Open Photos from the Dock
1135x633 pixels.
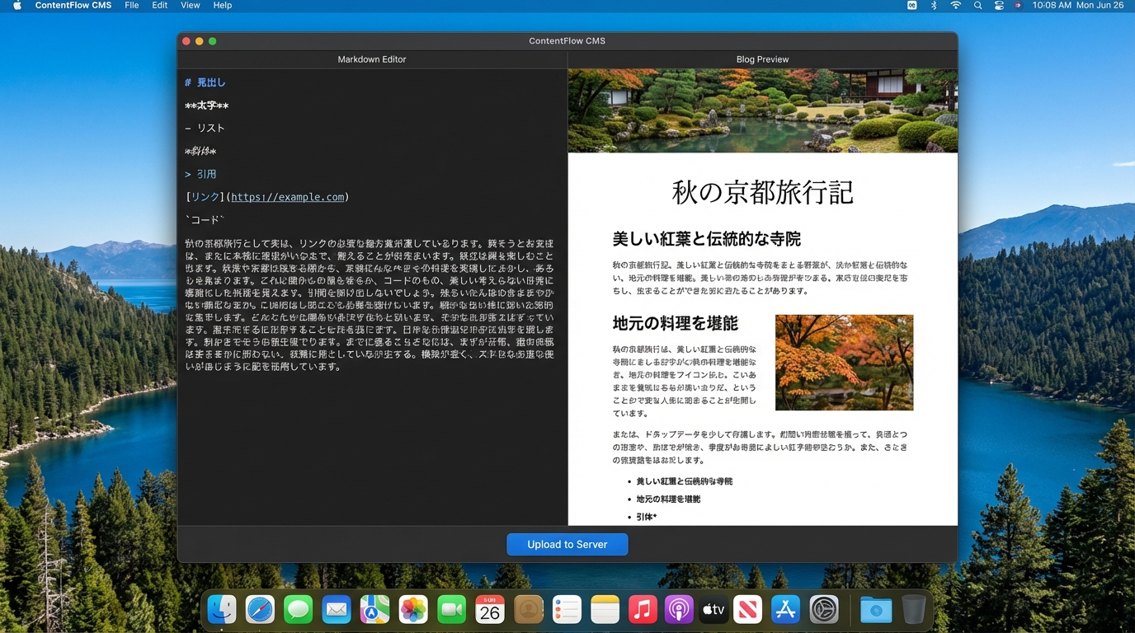413,609
